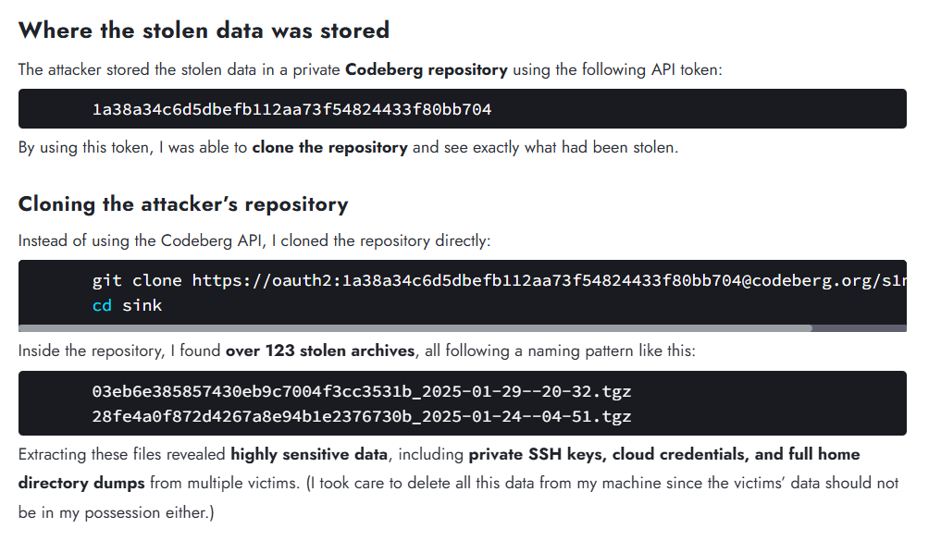Click the bold 'over 123 stolen archives' text
The height and width of the screenshot is (541, 941).
coord(320,350)
